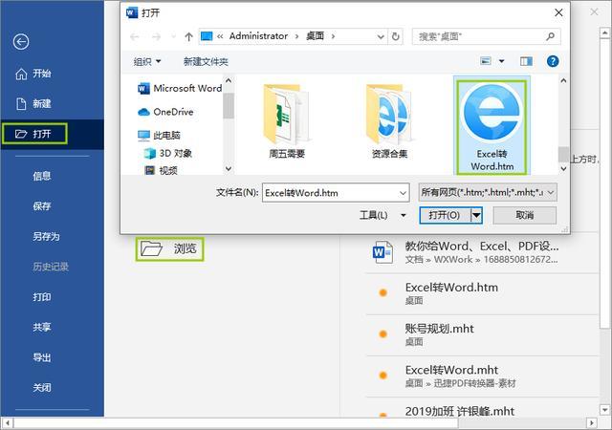This screenshot has width=612, height=430.
Task: Toggle the preview pane icon
Action: point(526,61)
